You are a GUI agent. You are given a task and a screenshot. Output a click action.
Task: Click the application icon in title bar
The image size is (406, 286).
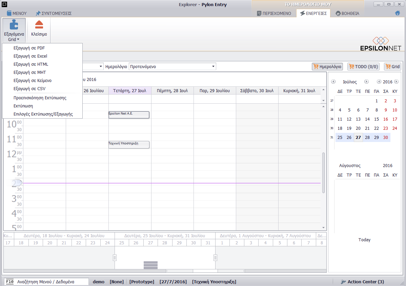(4, 4)
